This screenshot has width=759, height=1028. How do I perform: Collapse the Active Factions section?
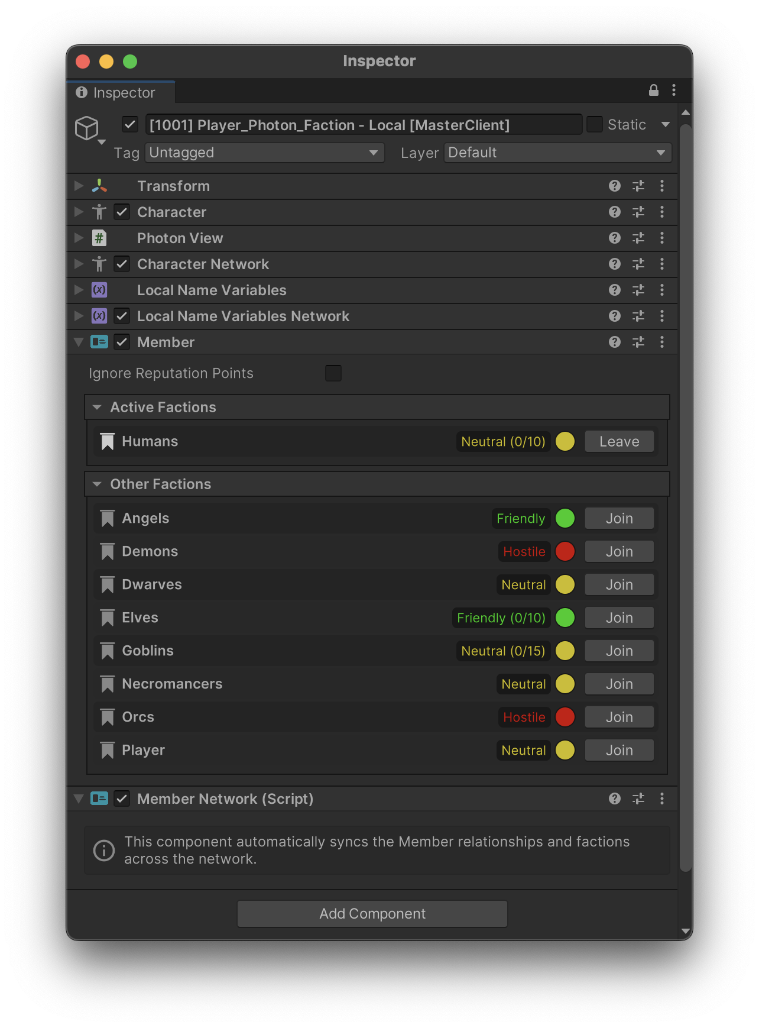(98, 408)
